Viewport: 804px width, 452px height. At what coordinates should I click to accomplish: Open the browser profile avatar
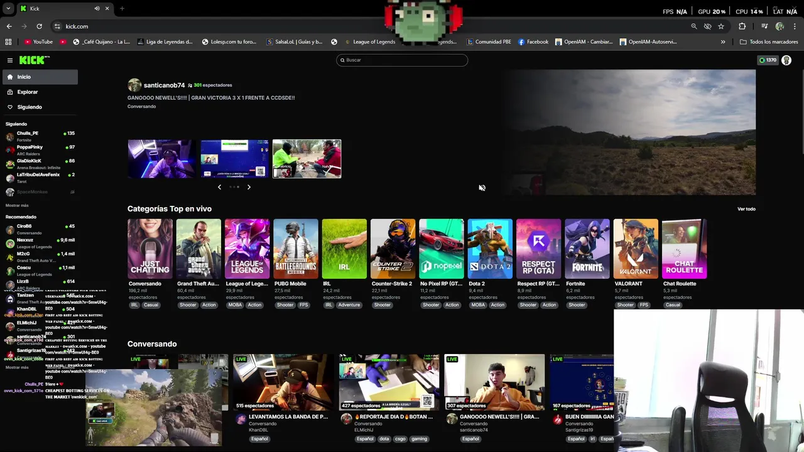780,26
